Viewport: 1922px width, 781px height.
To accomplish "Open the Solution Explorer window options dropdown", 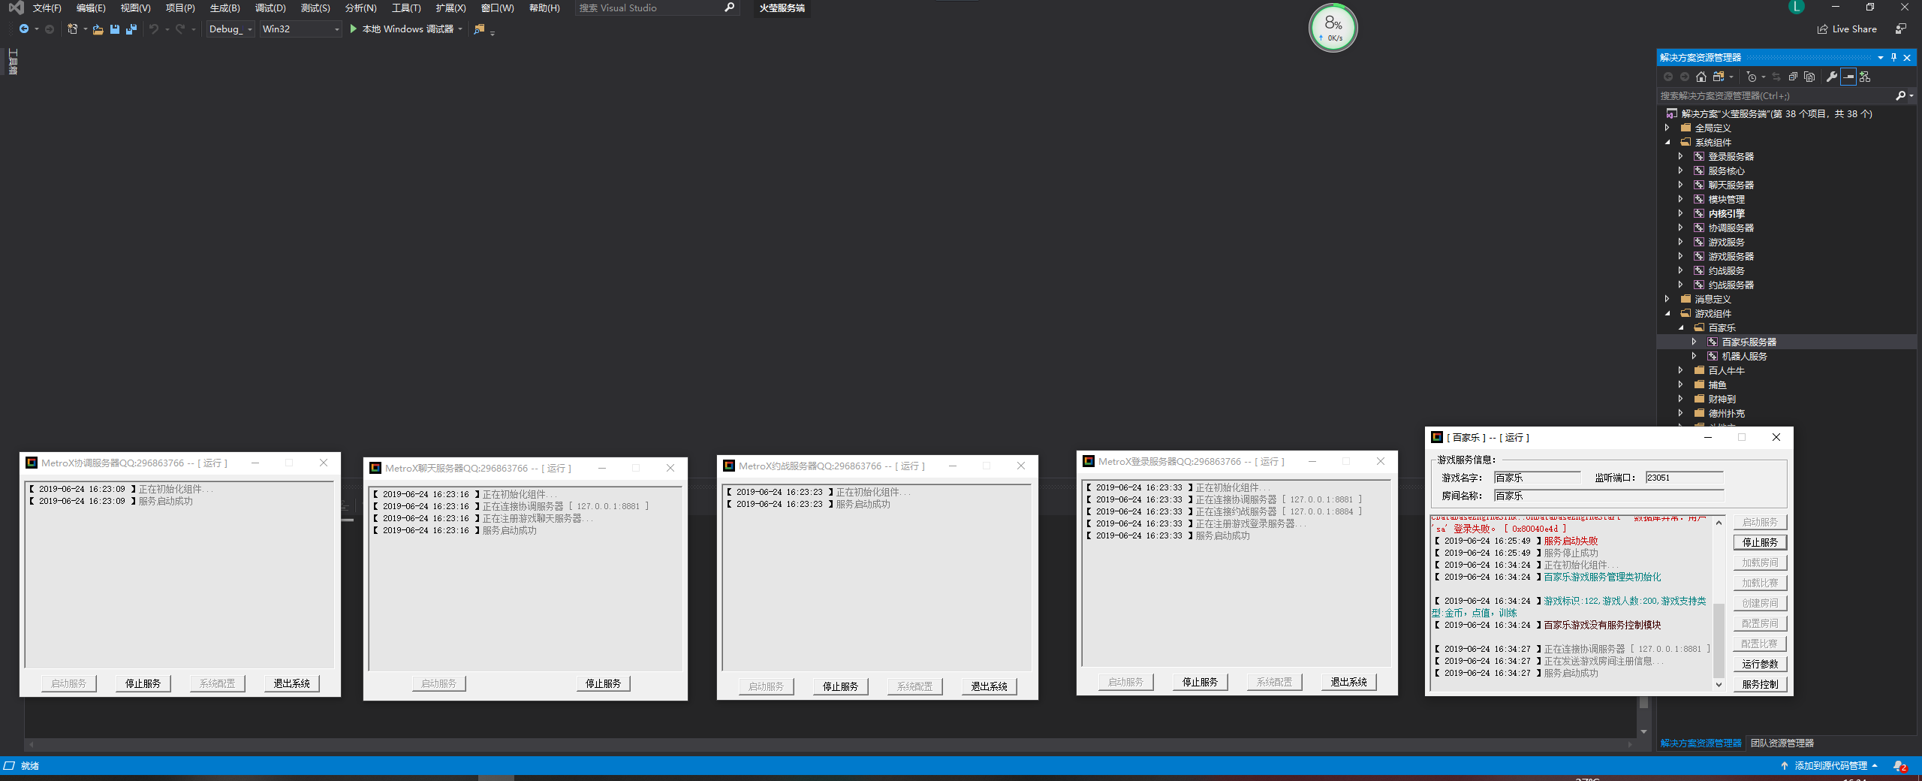I will (1881, 57).
